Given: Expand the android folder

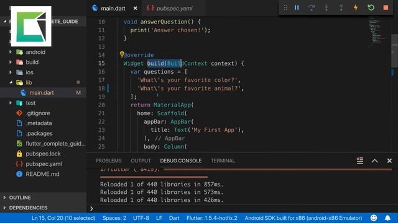Looking at the screenshot, I should 11,52.
